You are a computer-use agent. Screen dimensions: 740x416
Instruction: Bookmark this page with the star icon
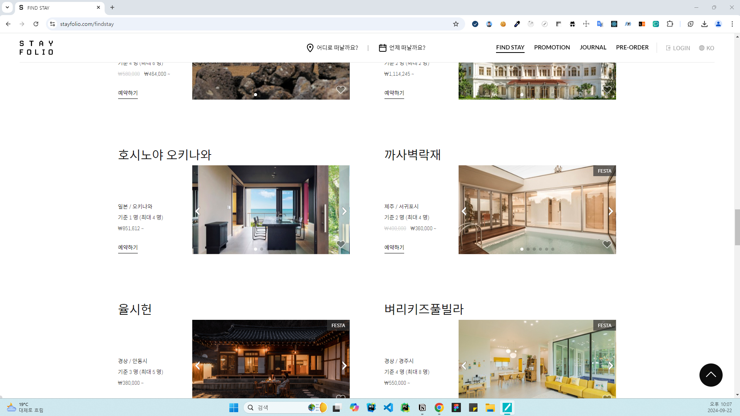(456, 24)
